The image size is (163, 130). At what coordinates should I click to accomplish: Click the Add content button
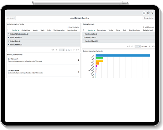pyautogui.click(x=10, y=18)
